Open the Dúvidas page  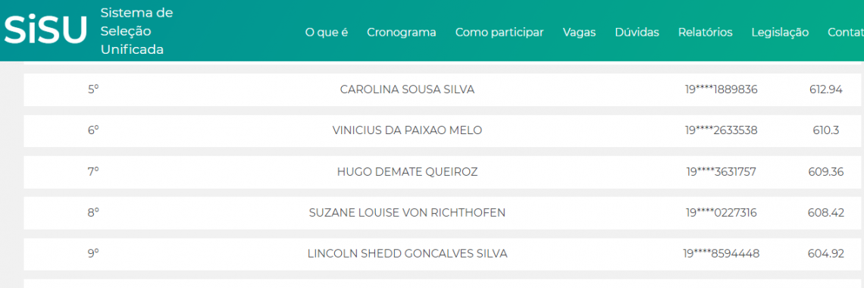(x=637, y=33)
